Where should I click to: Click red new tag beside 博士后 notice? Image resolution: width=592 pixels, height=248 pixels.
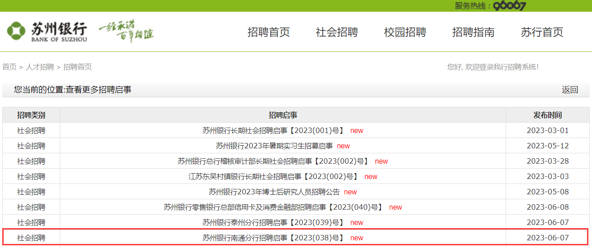pyautogui.click(x=350, y=192)
